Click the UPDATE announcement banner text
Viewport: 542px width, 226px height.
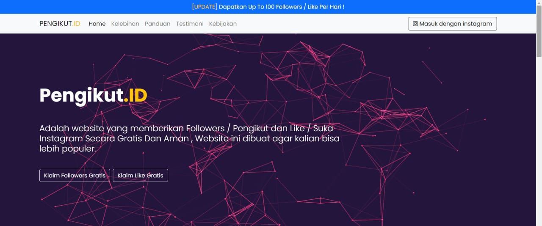tap(268, 7)
